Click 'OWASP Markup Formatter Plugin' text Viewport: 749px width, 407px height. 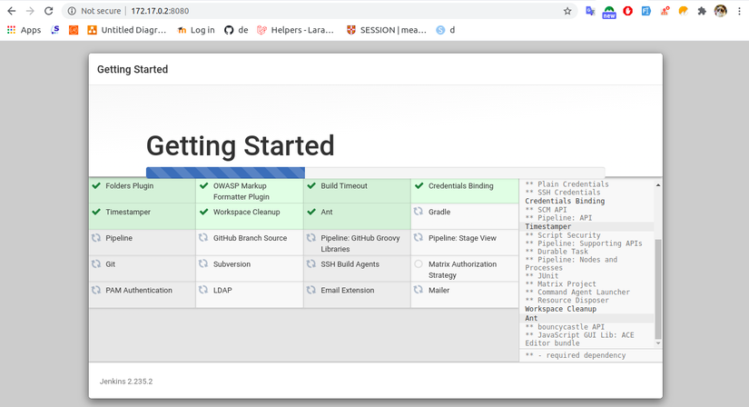(x=241, y=192)
